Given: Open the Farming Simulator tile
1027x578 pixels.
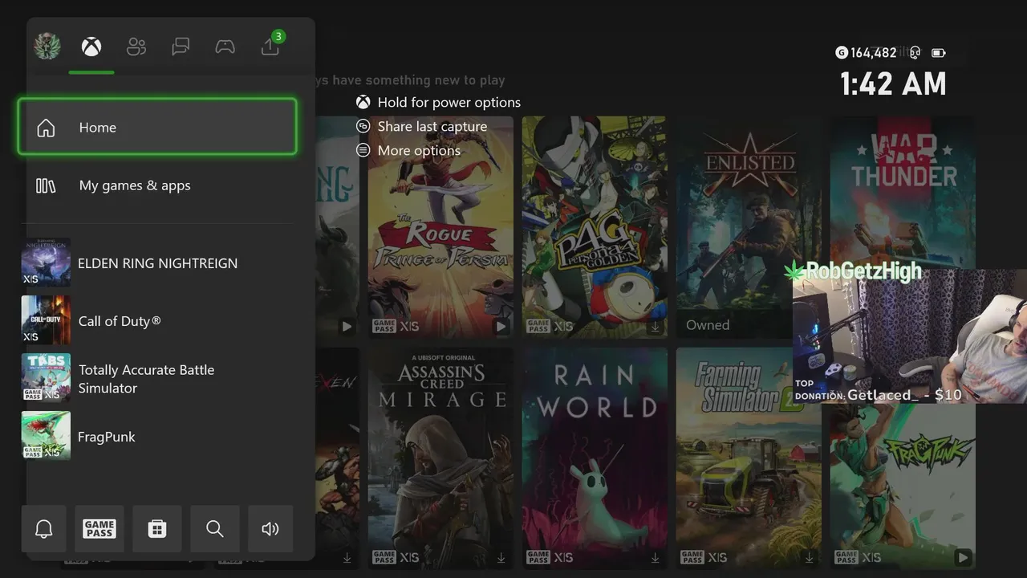Looking at the screenshot, I should 749,458.
